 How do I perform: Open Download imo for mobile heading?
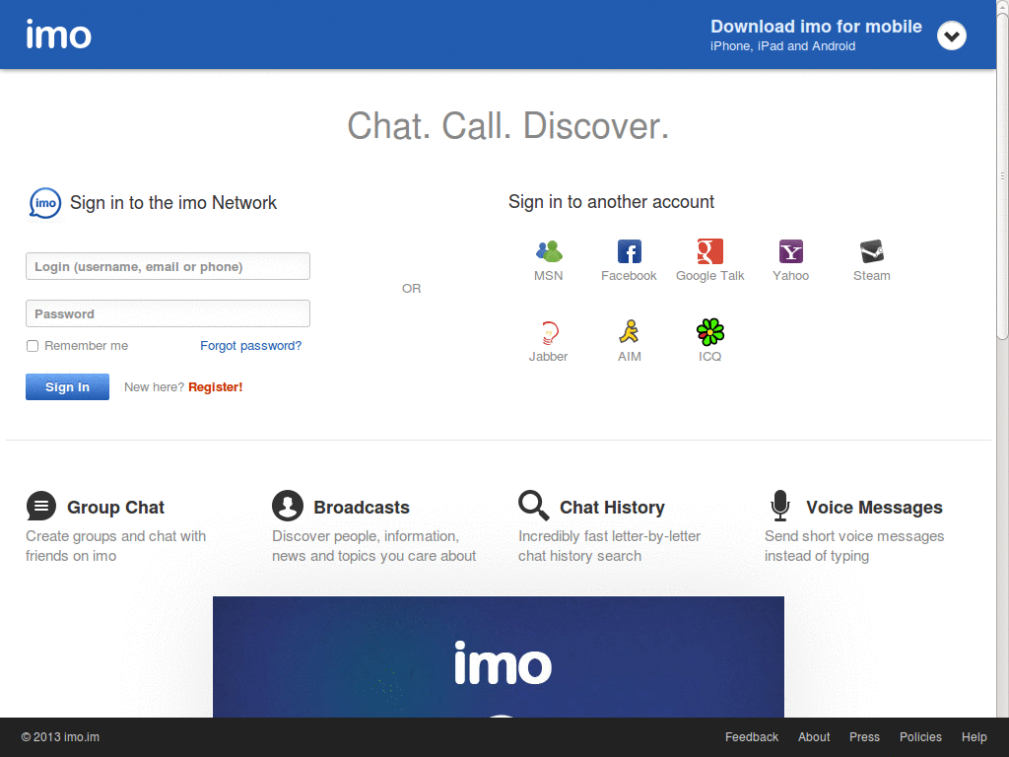(x=816, y=27)
